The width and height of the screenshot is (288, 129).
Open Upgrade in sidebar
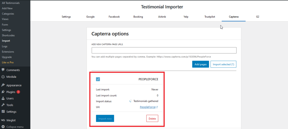[7, 57]
